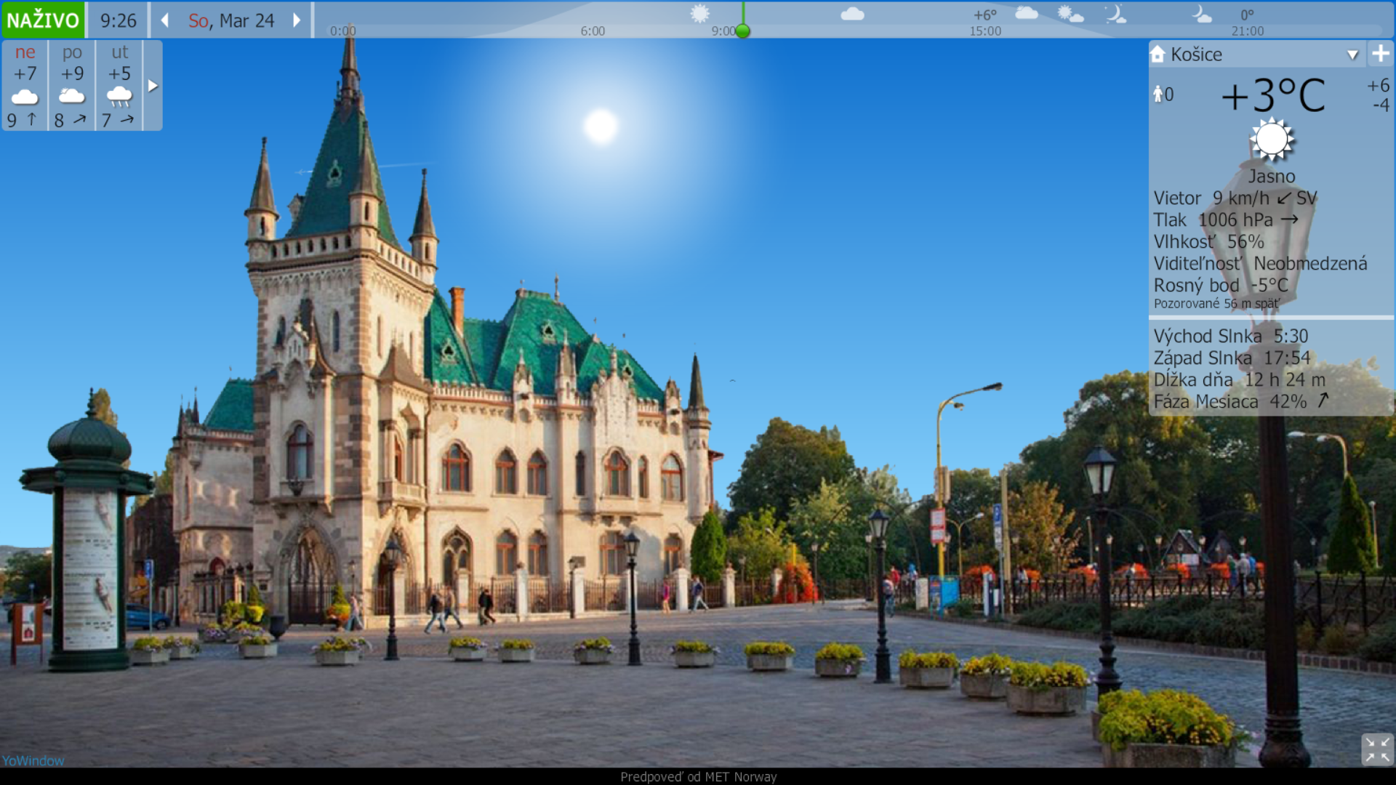The width and height of the screenshot is (1396, 785).
Task: Click the green time slider handle
Action: (742, 31)
